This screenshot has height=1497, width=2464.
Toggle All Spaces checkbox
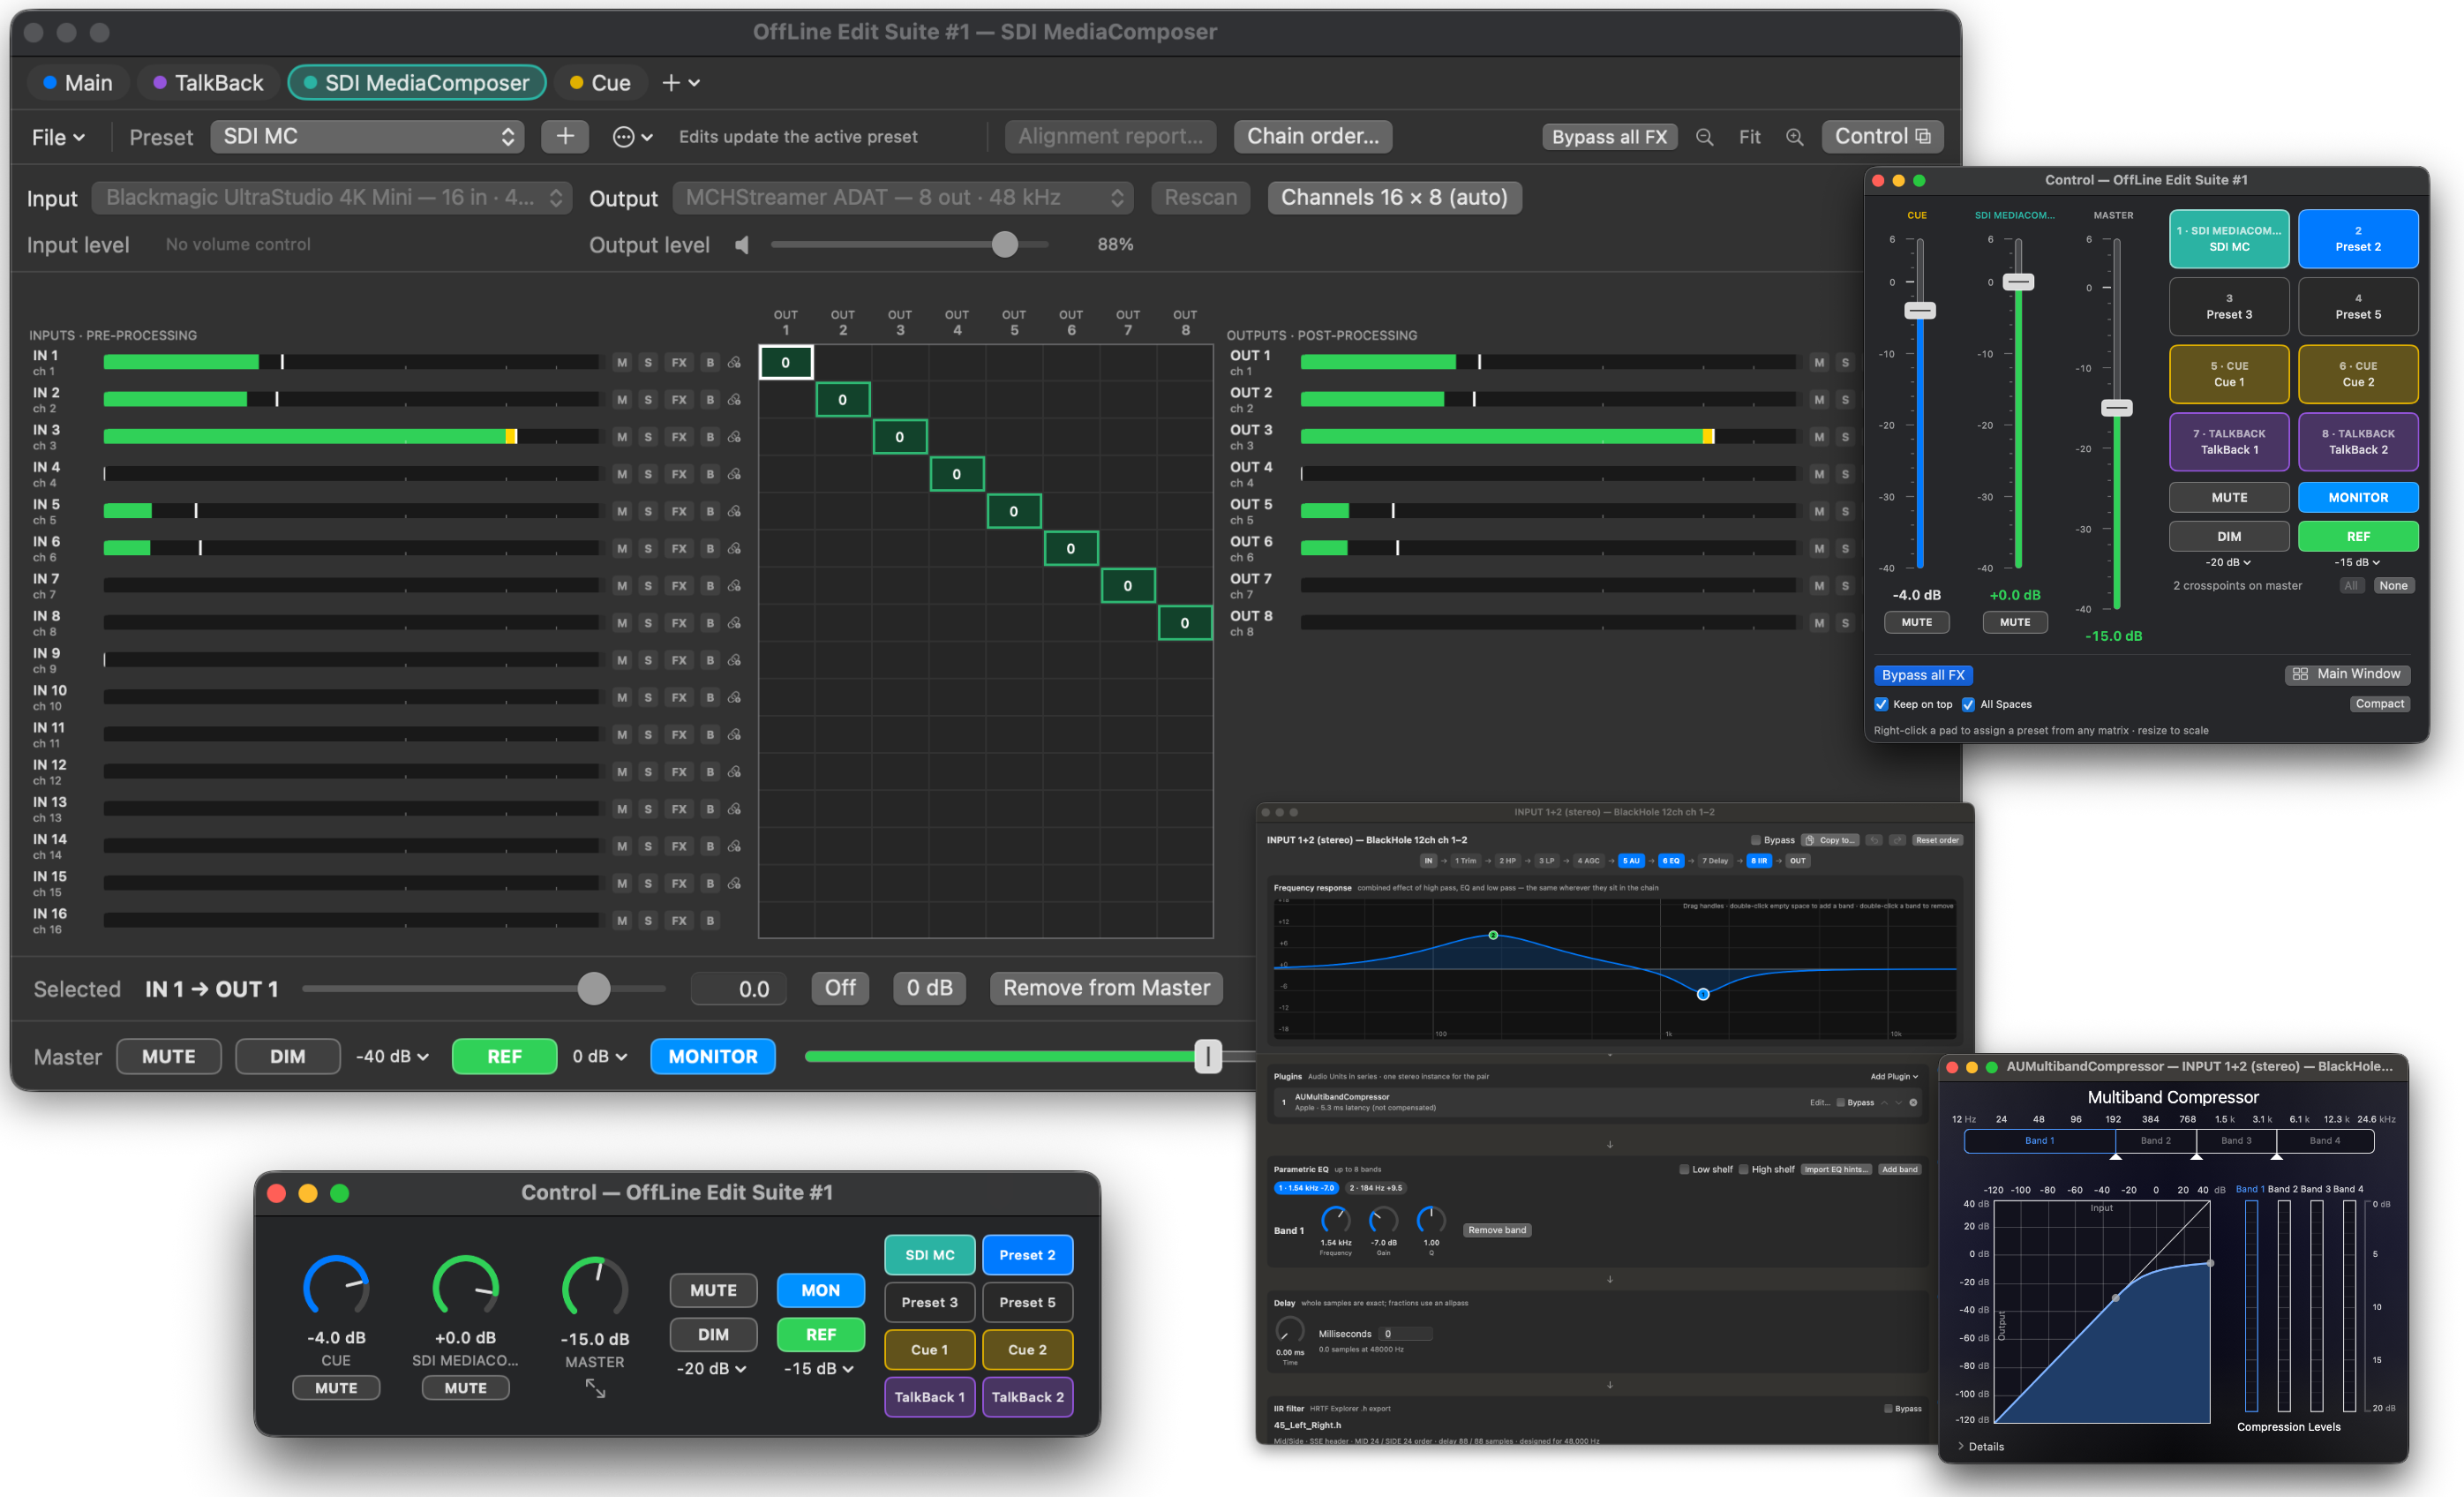(1968, 704)
